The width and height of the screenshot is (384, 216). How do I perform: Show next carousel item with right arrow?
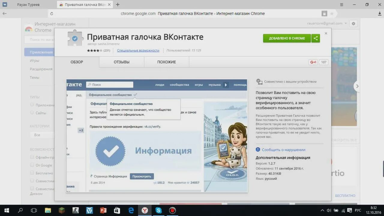click(357, 86)
